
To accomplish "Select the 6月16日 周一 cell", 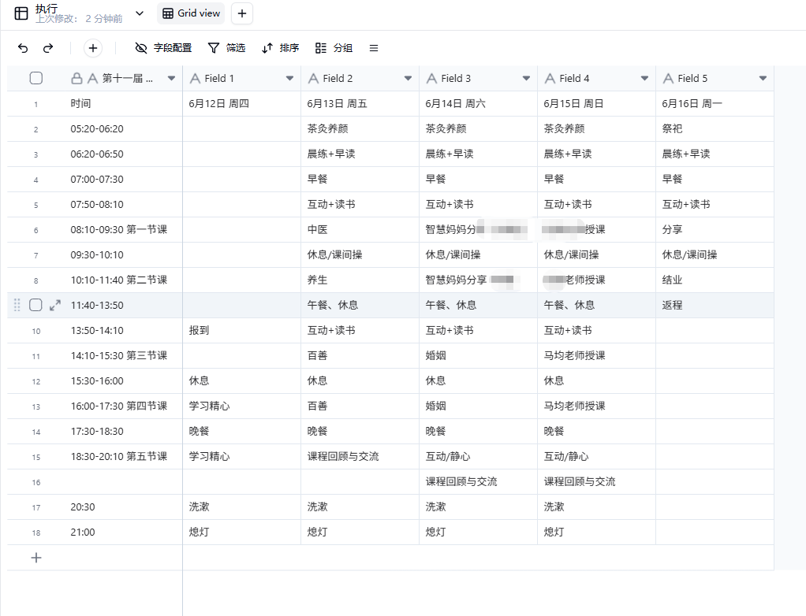I will [x=715, y=104].
